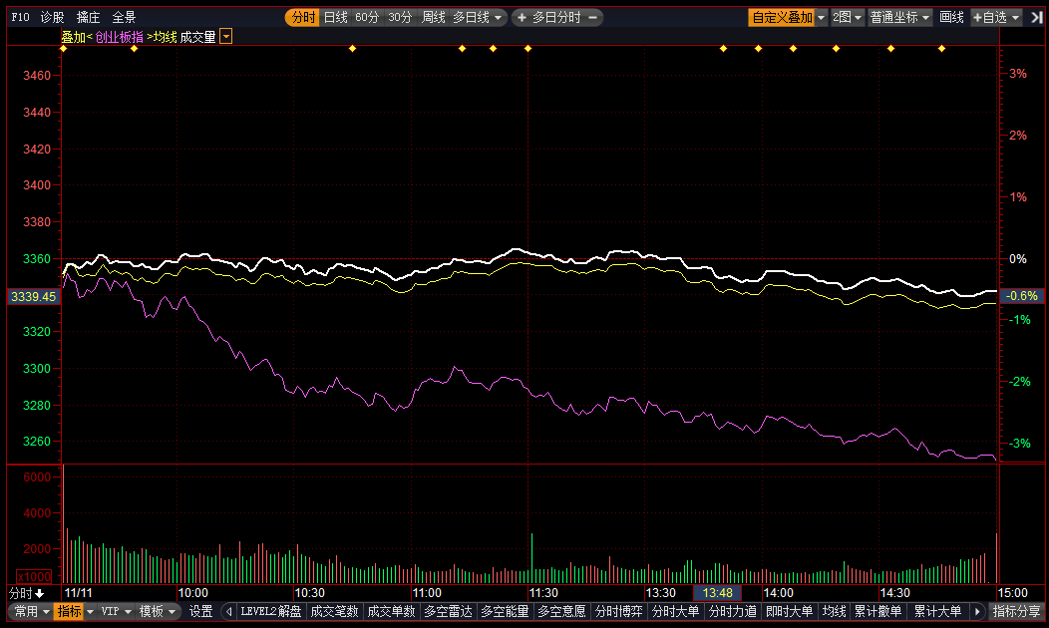Screen dimensions: 1049x628
Task: Open the orange dropdown box next to 成交量
Action: 226,37
